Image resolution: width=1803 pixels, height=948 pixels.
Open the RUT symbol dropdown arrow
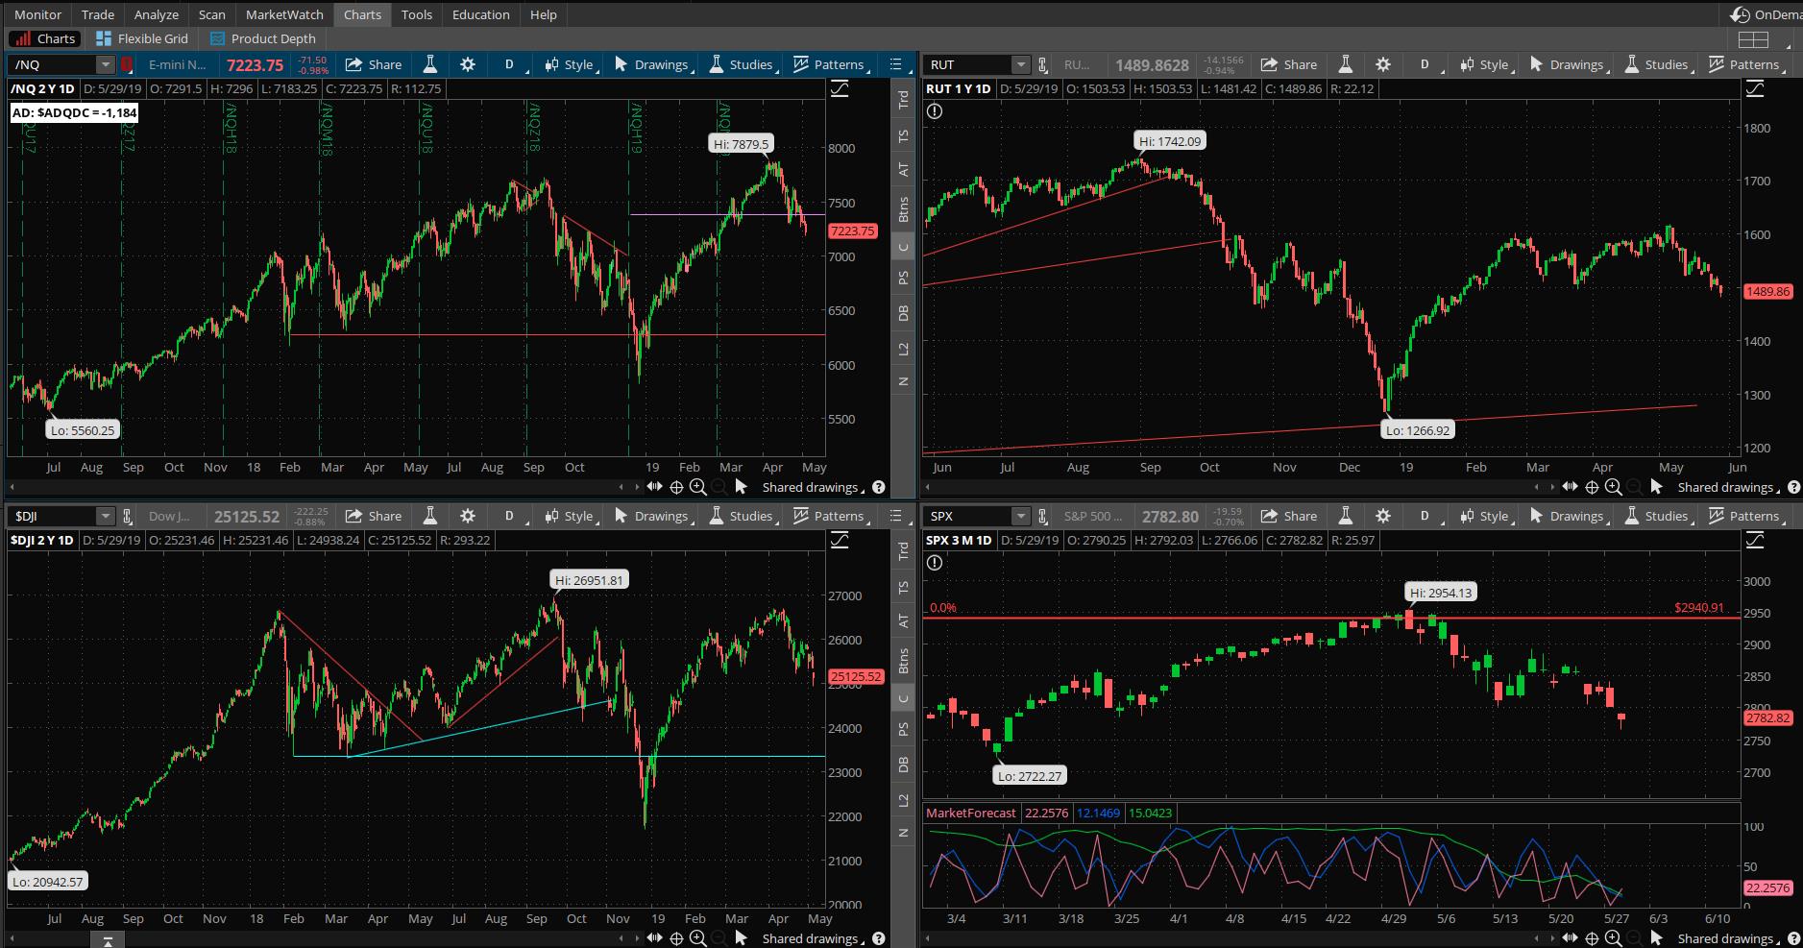(x=1020, y=64)
